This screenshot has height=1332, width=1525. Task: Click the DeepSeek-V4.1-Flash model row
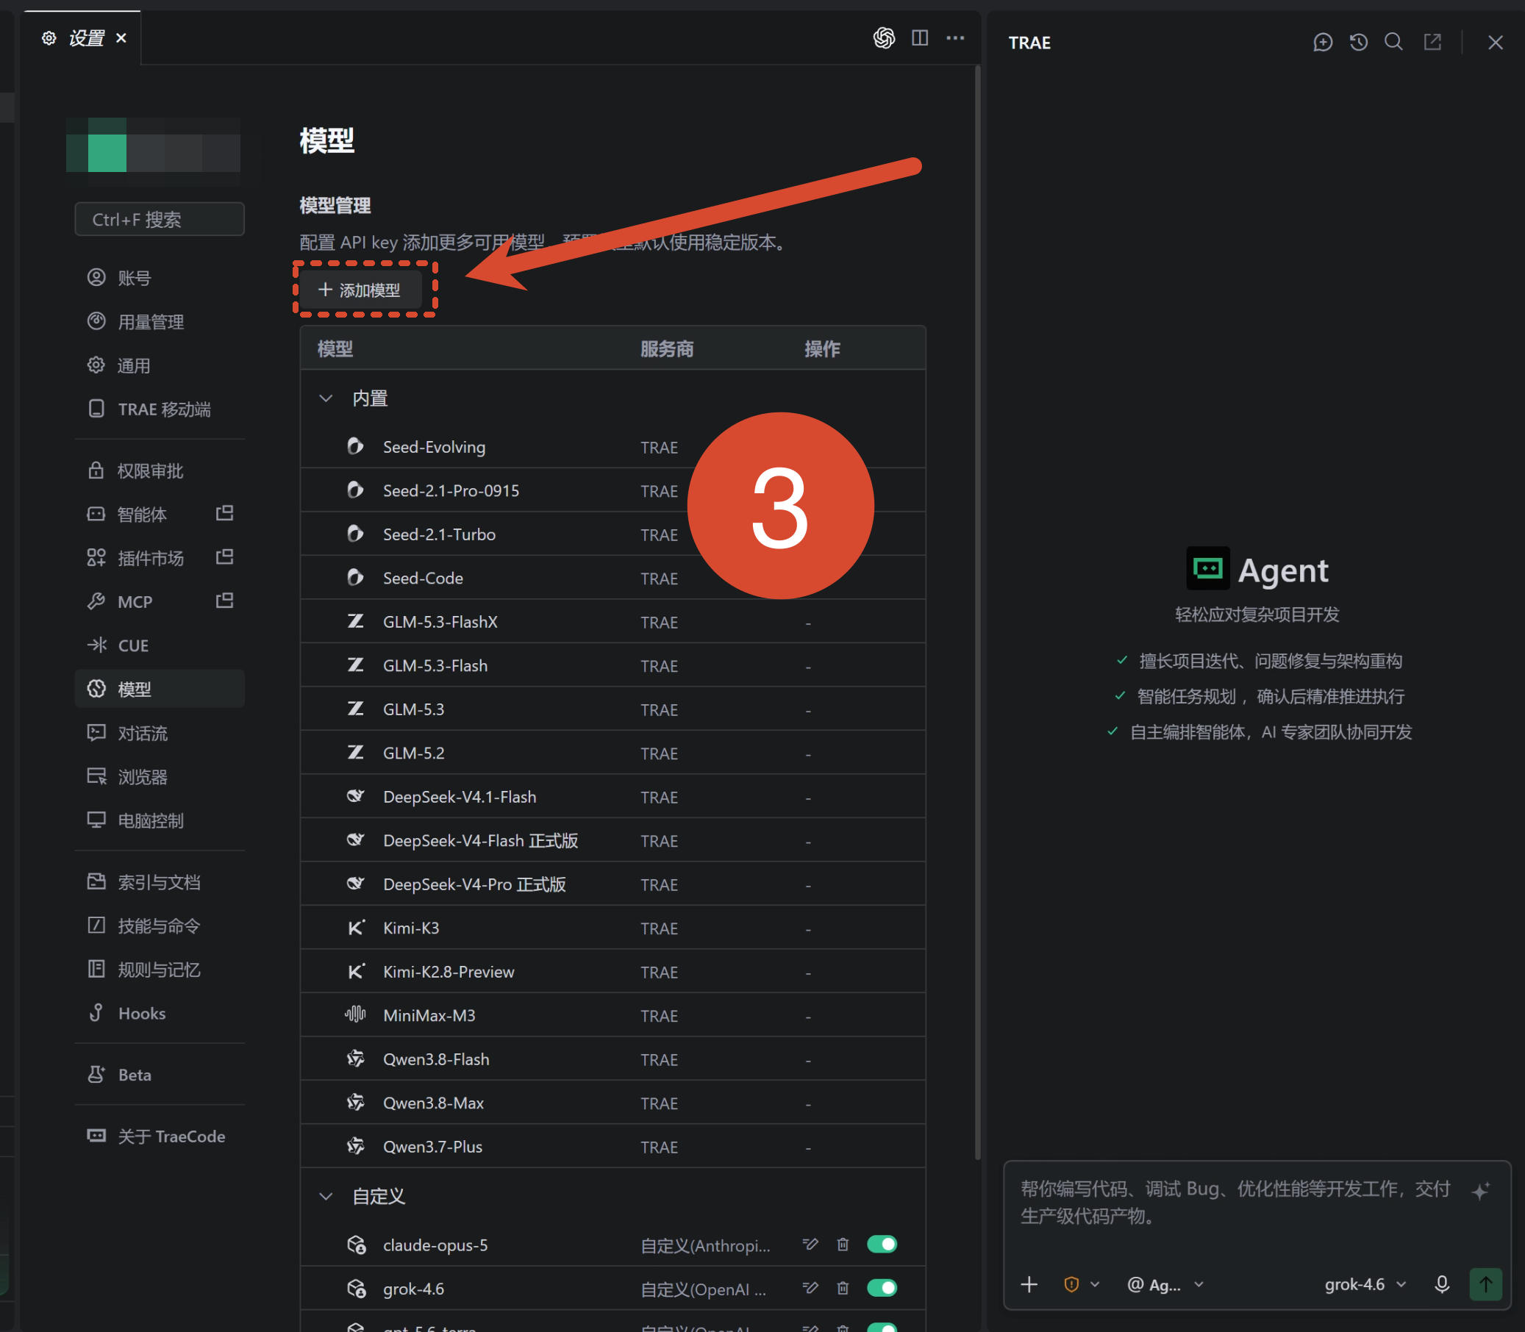[612, 797]
